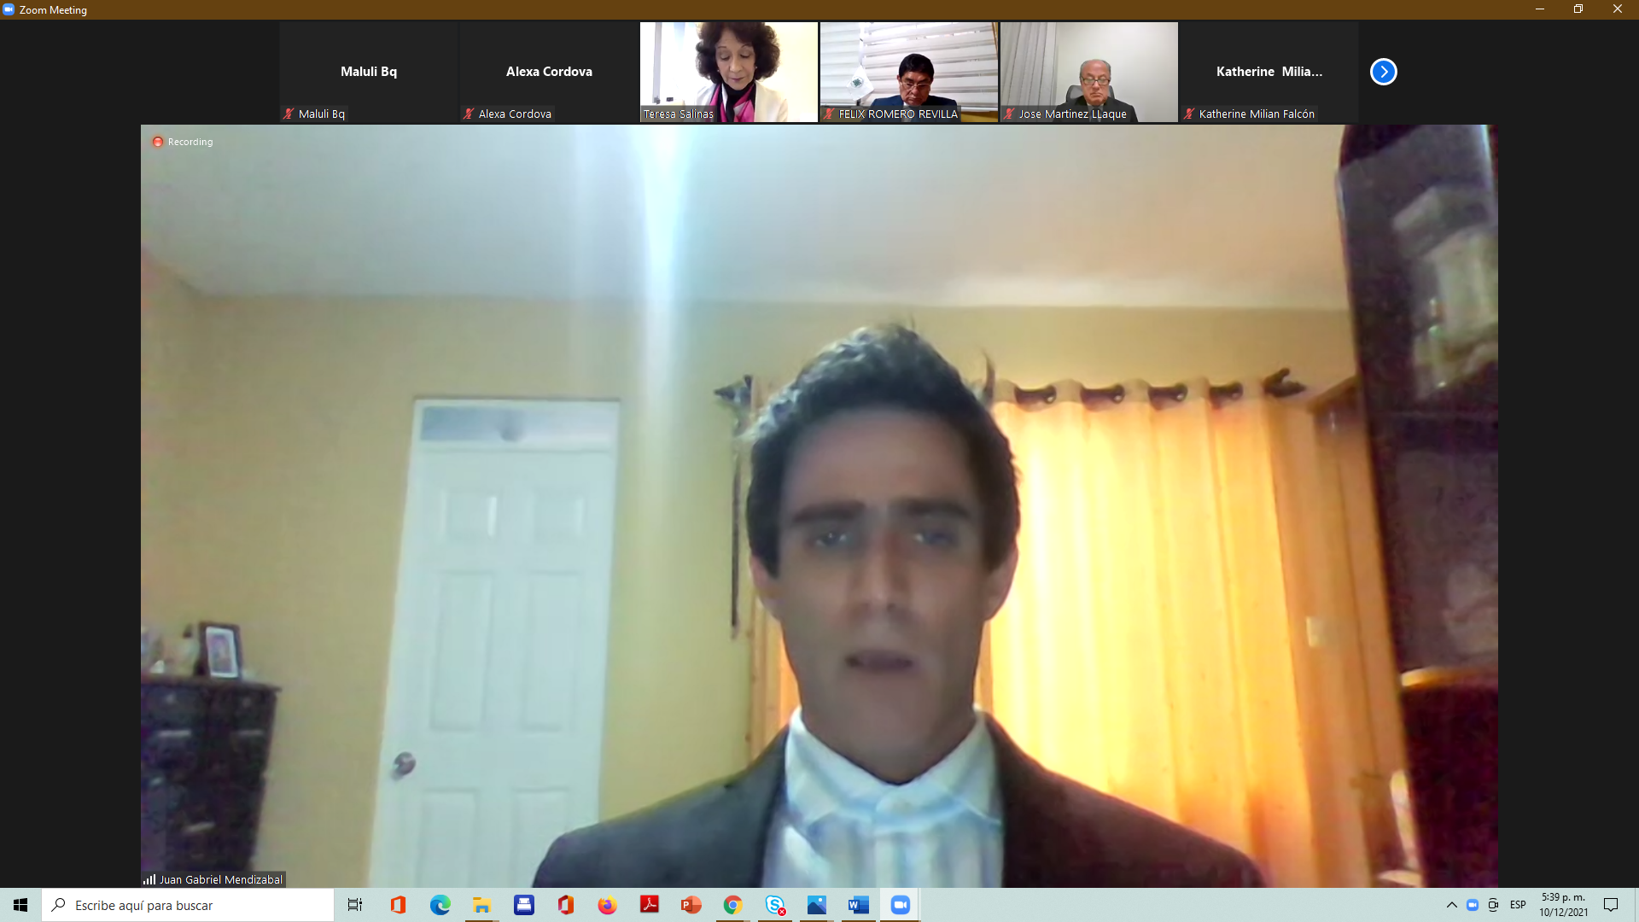Select FELIX ROMERO REVILLA video thumbnail
The height and width of the screenshot is (922, 1639).
coord(909,72)
